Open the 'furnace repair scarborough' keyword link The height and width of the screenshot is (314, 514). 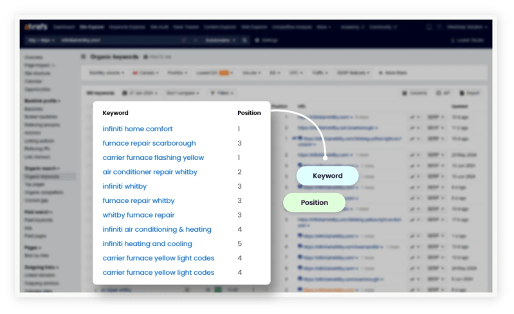pyautogui.click(x=149, y=143)
